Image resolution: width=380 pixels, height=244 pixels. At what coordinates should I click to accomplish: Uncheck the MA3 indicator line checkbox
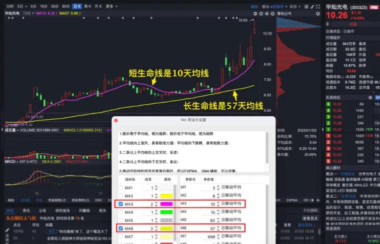tap(120, 204)
